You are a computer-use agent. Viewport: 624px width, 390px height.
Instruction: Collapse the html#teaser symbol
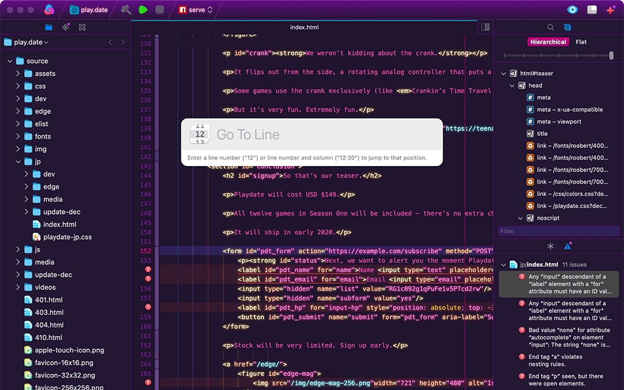coord(504,74)
